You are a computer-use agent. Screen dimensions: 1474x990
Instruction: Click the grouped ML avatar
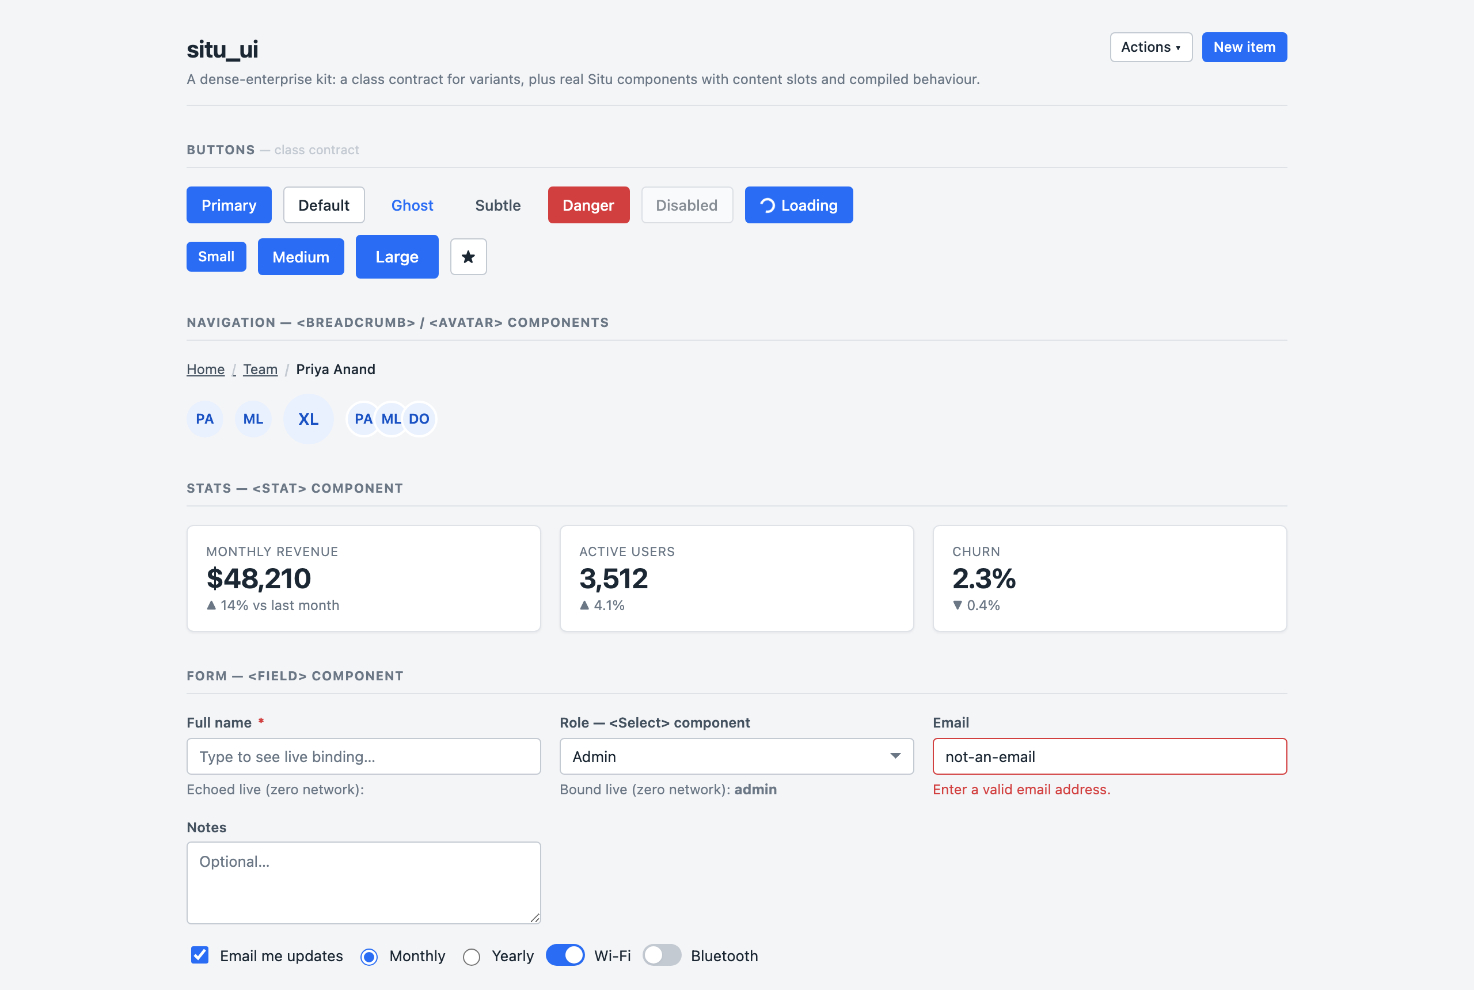(x=391, y=418)
